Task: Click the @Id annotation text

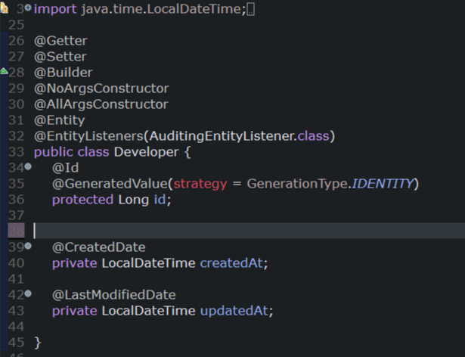Action: (65, 168)
